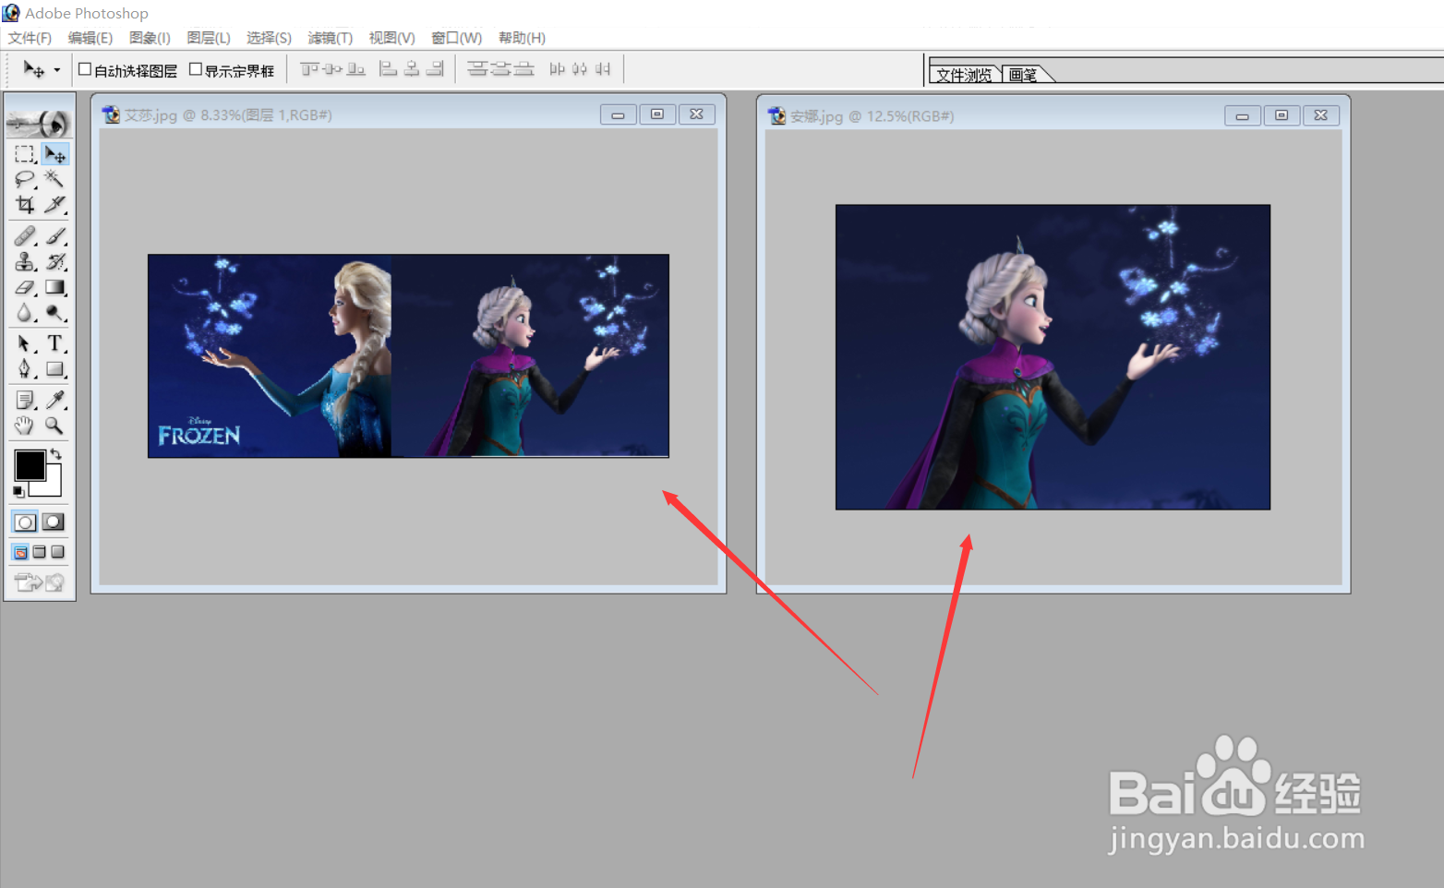Reset default foreground and background colors
Screen dimensions: 1444x888
pyautogui.click(x=18, y=492)
